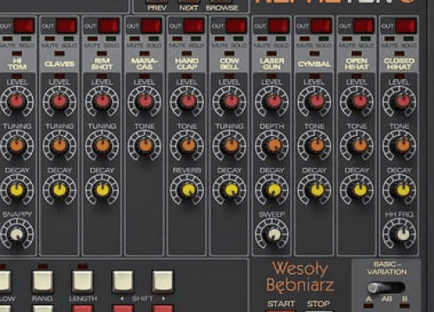Solo the Closed Hihat channel
The height and width of the screenshot is (312, 434).
(x=409, y=39)
